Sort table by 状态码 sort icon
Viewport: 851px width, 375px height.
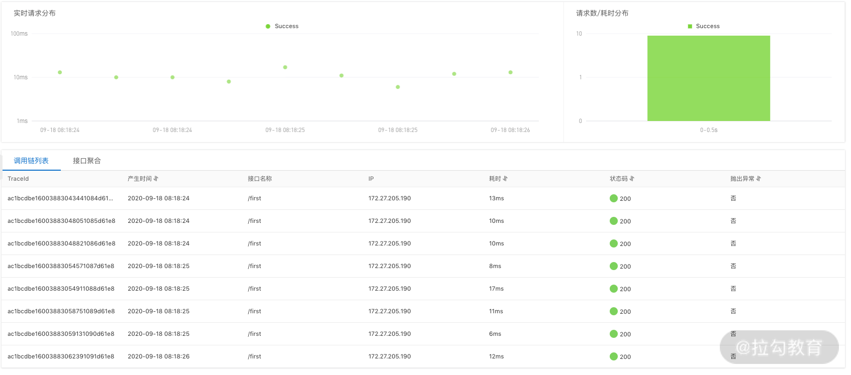tap(632, 179)
